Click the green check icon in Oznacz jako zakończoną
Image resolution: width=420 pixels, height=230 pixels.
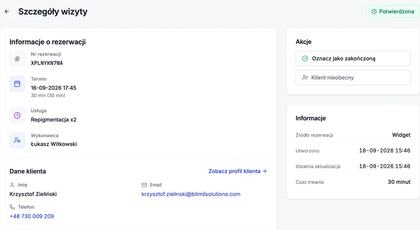pyautogui.click(x=305, y=59)
